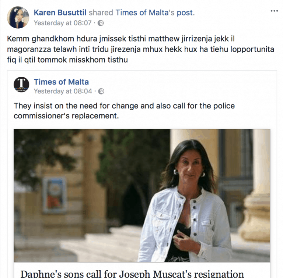The width and height of the screenshot is (283, 278).
Task: Visit Karen Busuttil's profile via name link
Action: (x=60, y=13)
